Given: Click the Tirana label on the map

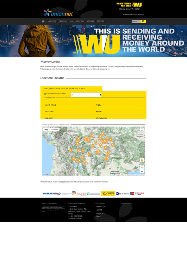Looking at the screenshot, I should click(59, 157).
